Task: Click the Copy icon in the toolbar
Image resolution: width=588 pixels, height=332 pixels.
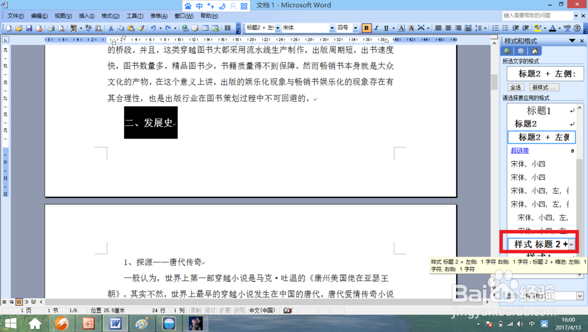Action: click(x=121, y=28)
